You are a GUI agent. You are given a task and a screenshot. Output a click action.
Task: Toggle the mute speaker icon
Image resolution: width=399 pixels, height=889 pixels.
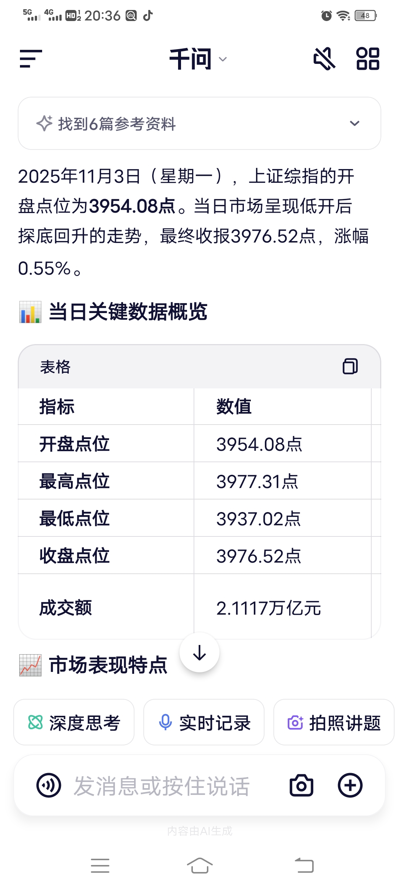click(324, 59)
